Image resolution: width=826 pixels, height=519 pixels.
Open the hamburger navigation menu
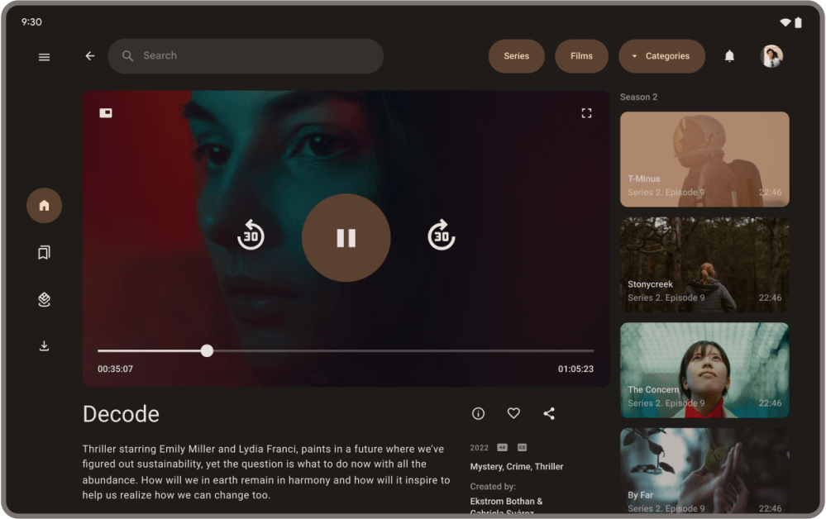pyautogui.click(x=44, y=57)
